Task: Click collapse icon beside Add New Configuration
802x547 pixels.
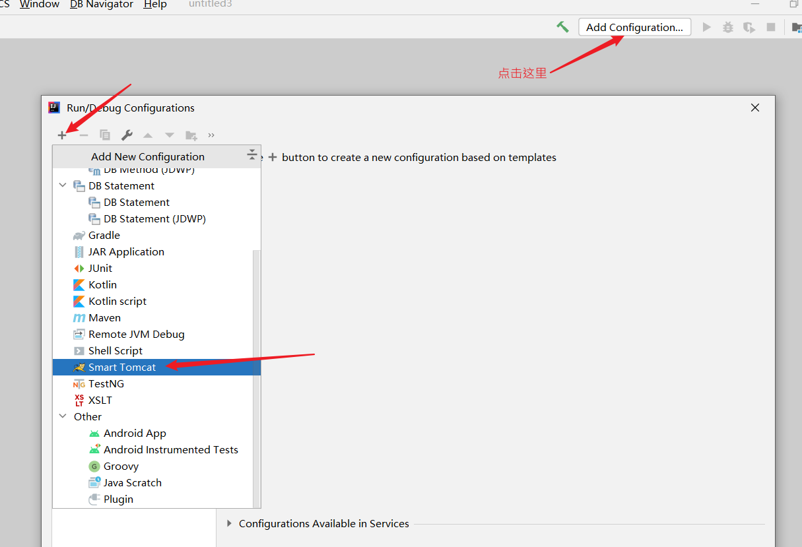Action: coord(252,156)
